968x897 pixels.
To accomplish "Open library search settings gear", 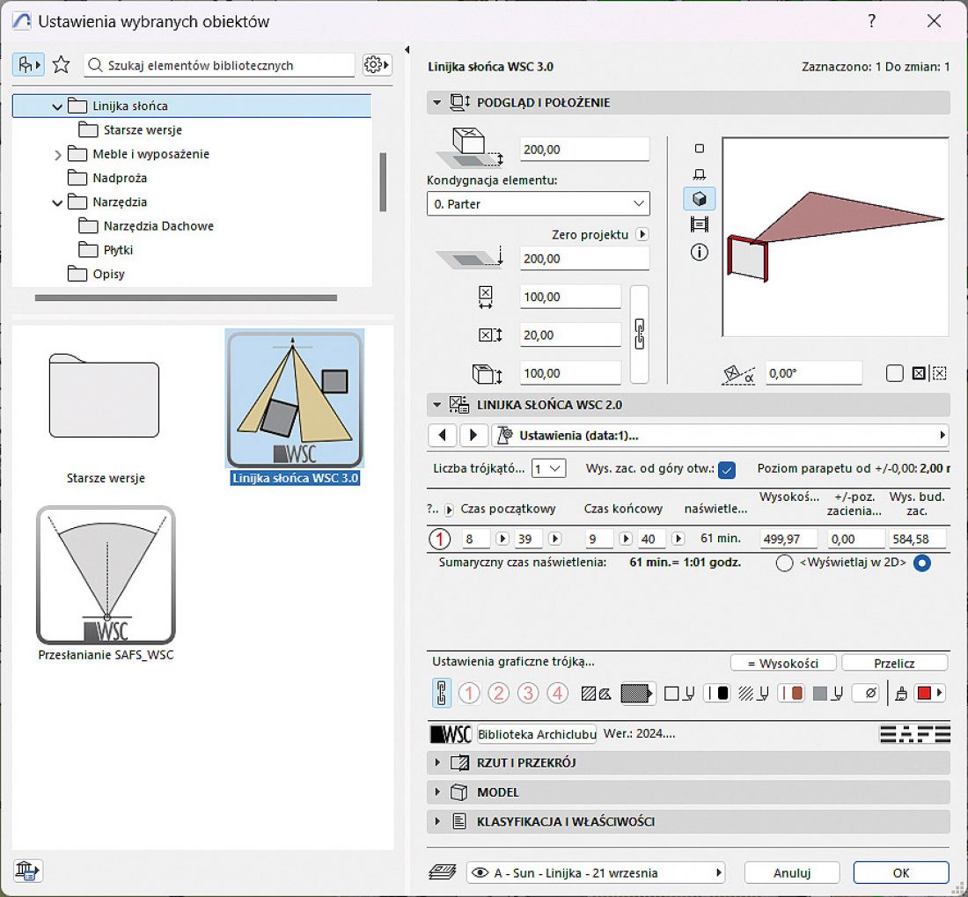I will [377, 65].
